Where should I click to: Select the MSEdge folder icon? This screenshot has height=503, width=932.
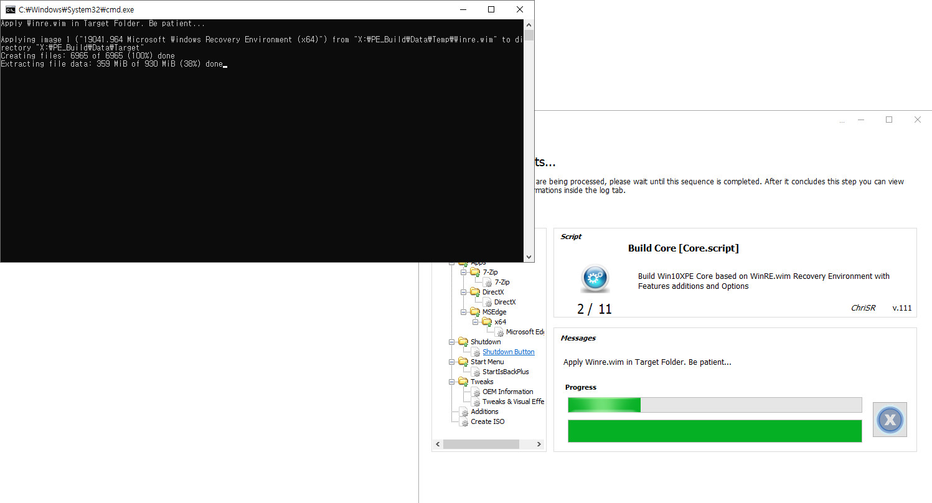click(475, 312)
